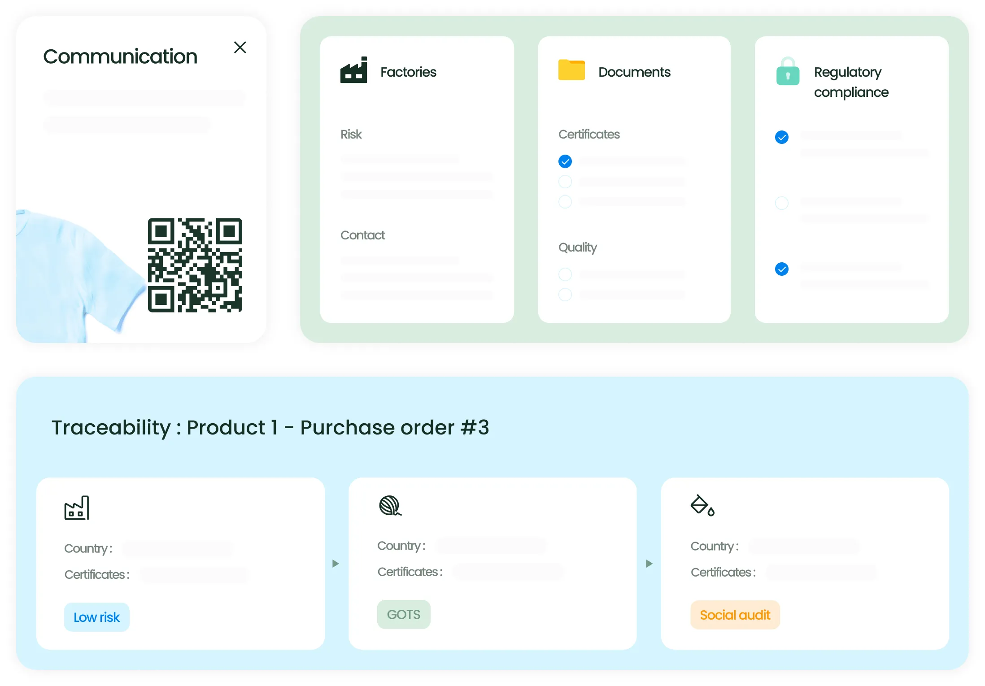Select the Contact section in the Factories card
985x686 pixels.
coord(363,235)
